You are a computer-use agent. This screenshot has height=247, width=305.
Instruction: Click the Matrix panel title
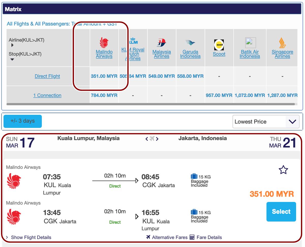13,9
